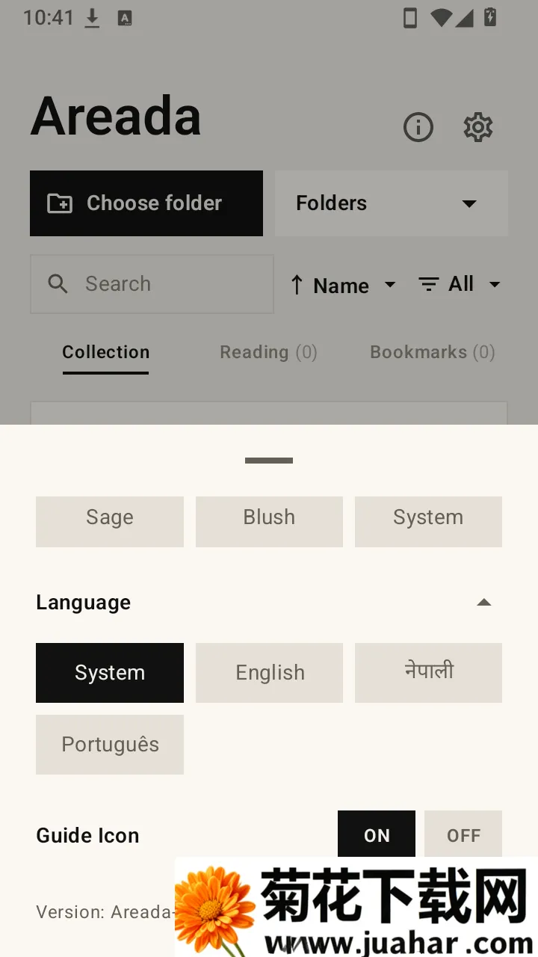
Task: Switch to the Collection tab
Action: (x=106, y=352)
